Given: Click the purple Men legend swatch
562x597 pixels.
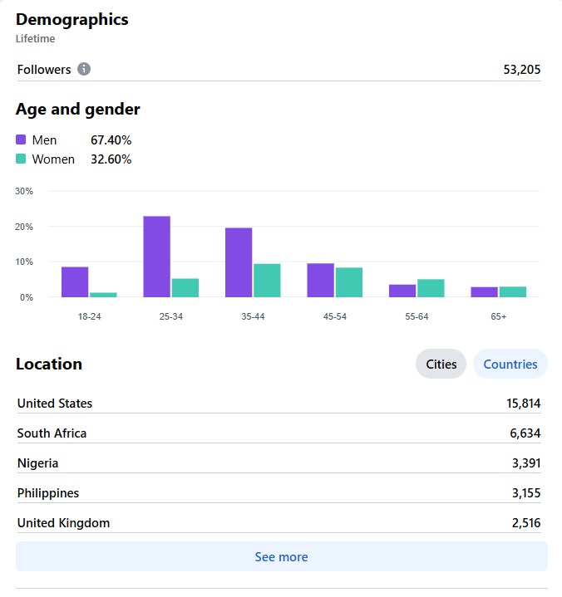Looking at the screenshot, I should coord(21,139).
